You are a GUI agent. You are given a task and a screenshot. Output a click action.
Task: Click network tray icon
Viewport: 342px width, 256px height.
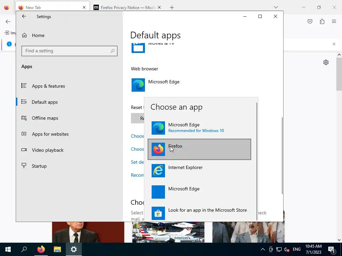(x=279, y=249)
